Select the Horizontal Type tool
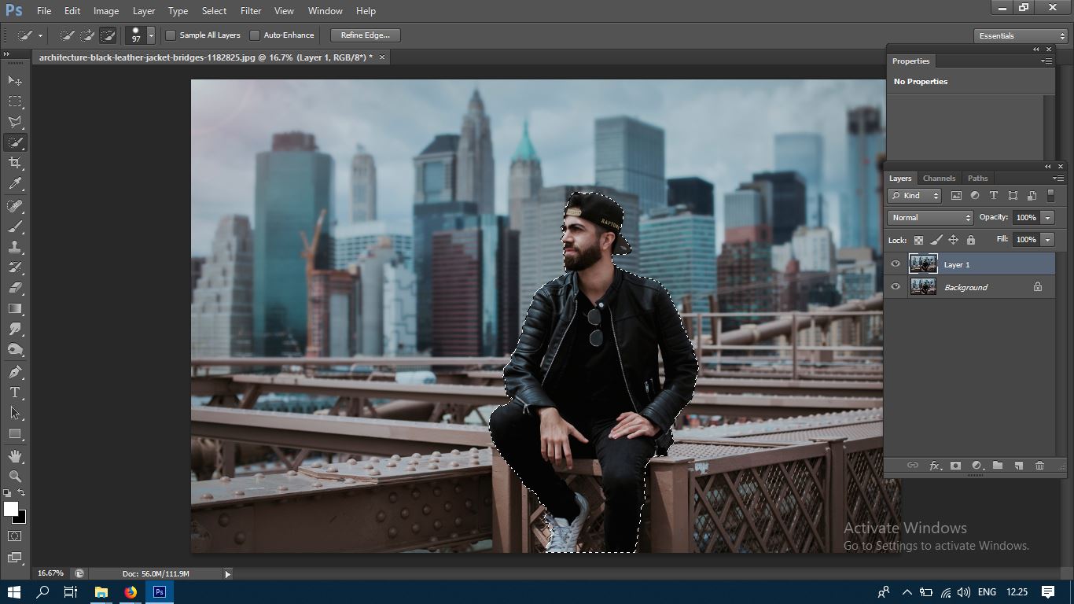The height and width of the screenshot is (604, 1074). click(15, 392)
